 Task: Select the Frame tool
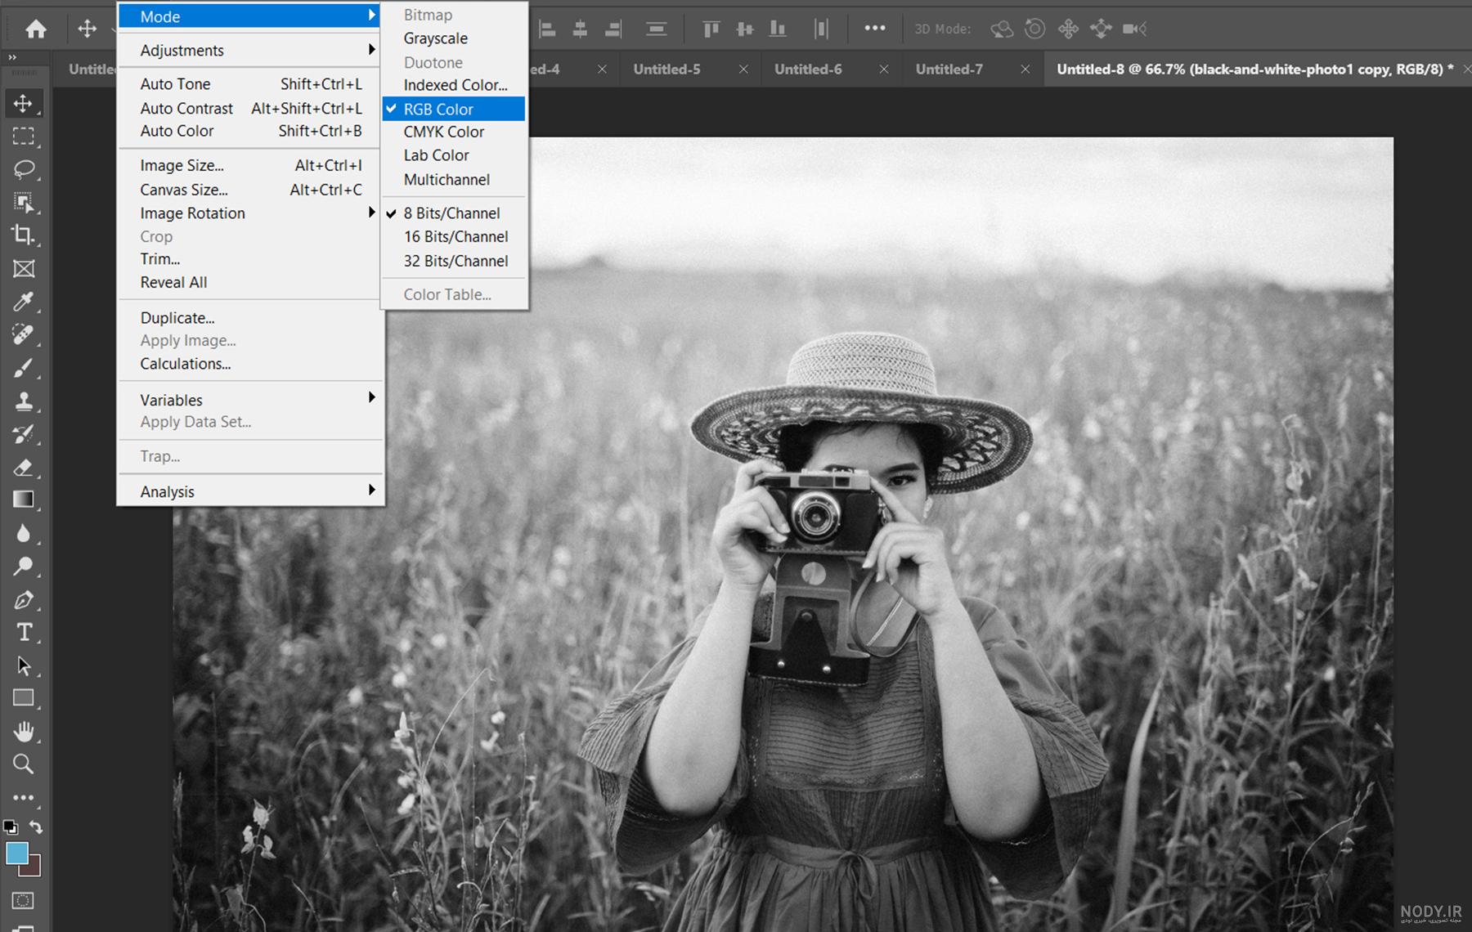point(23,268)
